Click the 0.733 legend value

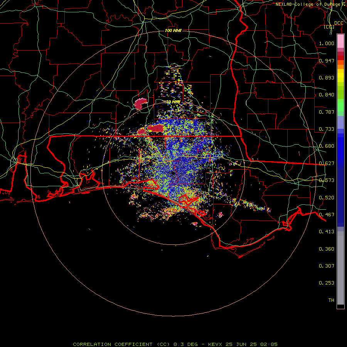[327, 129]
